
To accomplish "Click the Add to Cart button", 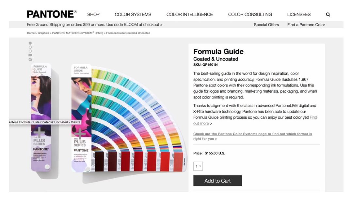I will tap(217, 181).
